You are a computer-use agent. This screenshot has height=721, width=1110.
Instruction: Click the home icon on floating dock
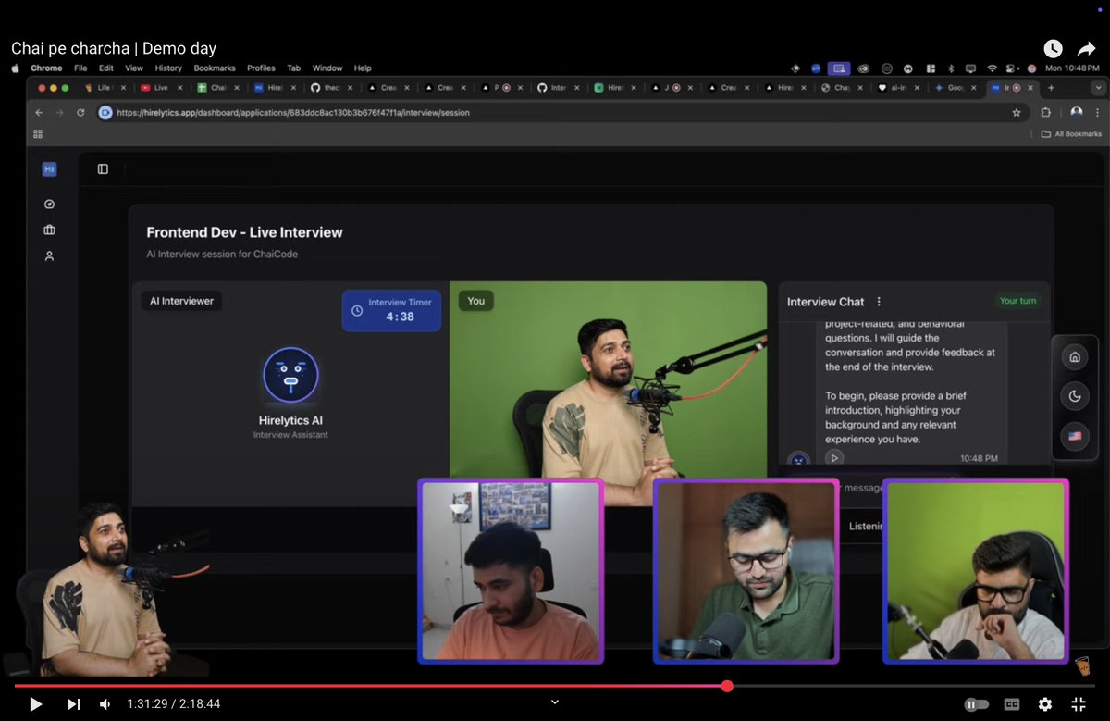1075,356
